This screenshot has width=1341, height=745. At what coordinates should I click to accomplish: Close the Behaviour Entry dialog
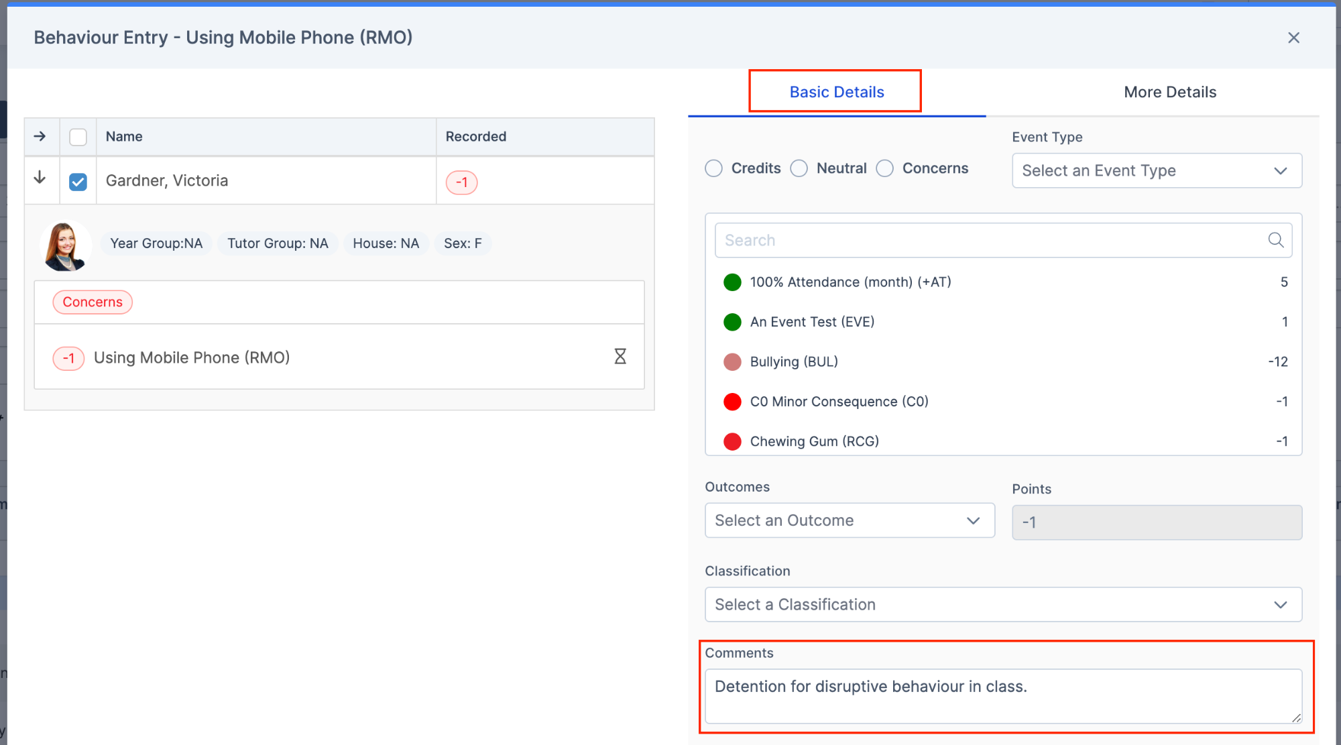(1293, 38)
